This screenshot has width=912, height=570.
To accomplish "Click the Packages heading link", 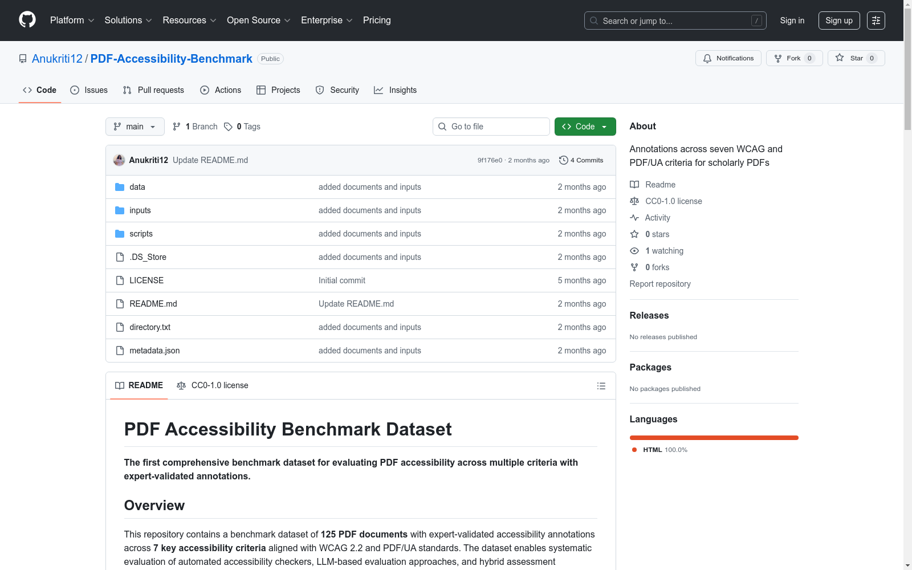I will click(x=650, y=367).
